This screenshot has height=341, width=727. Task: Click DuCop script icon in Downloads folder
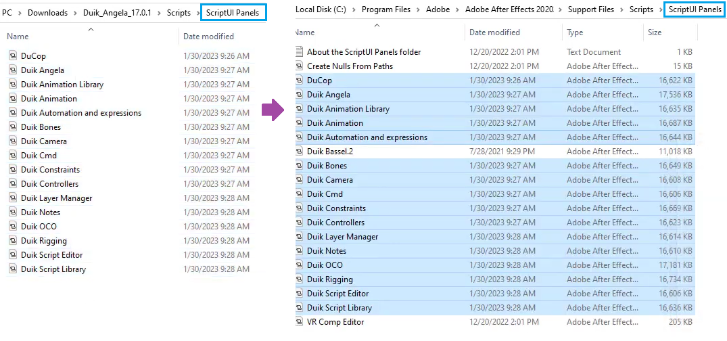(x=13, y=55)
